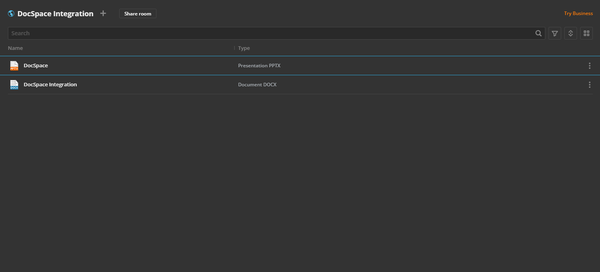This screenshot has height=272, width=600.
Task: Open the three-dot menu for the DocSpace Integration row
Action: click(x=589, y=85)
